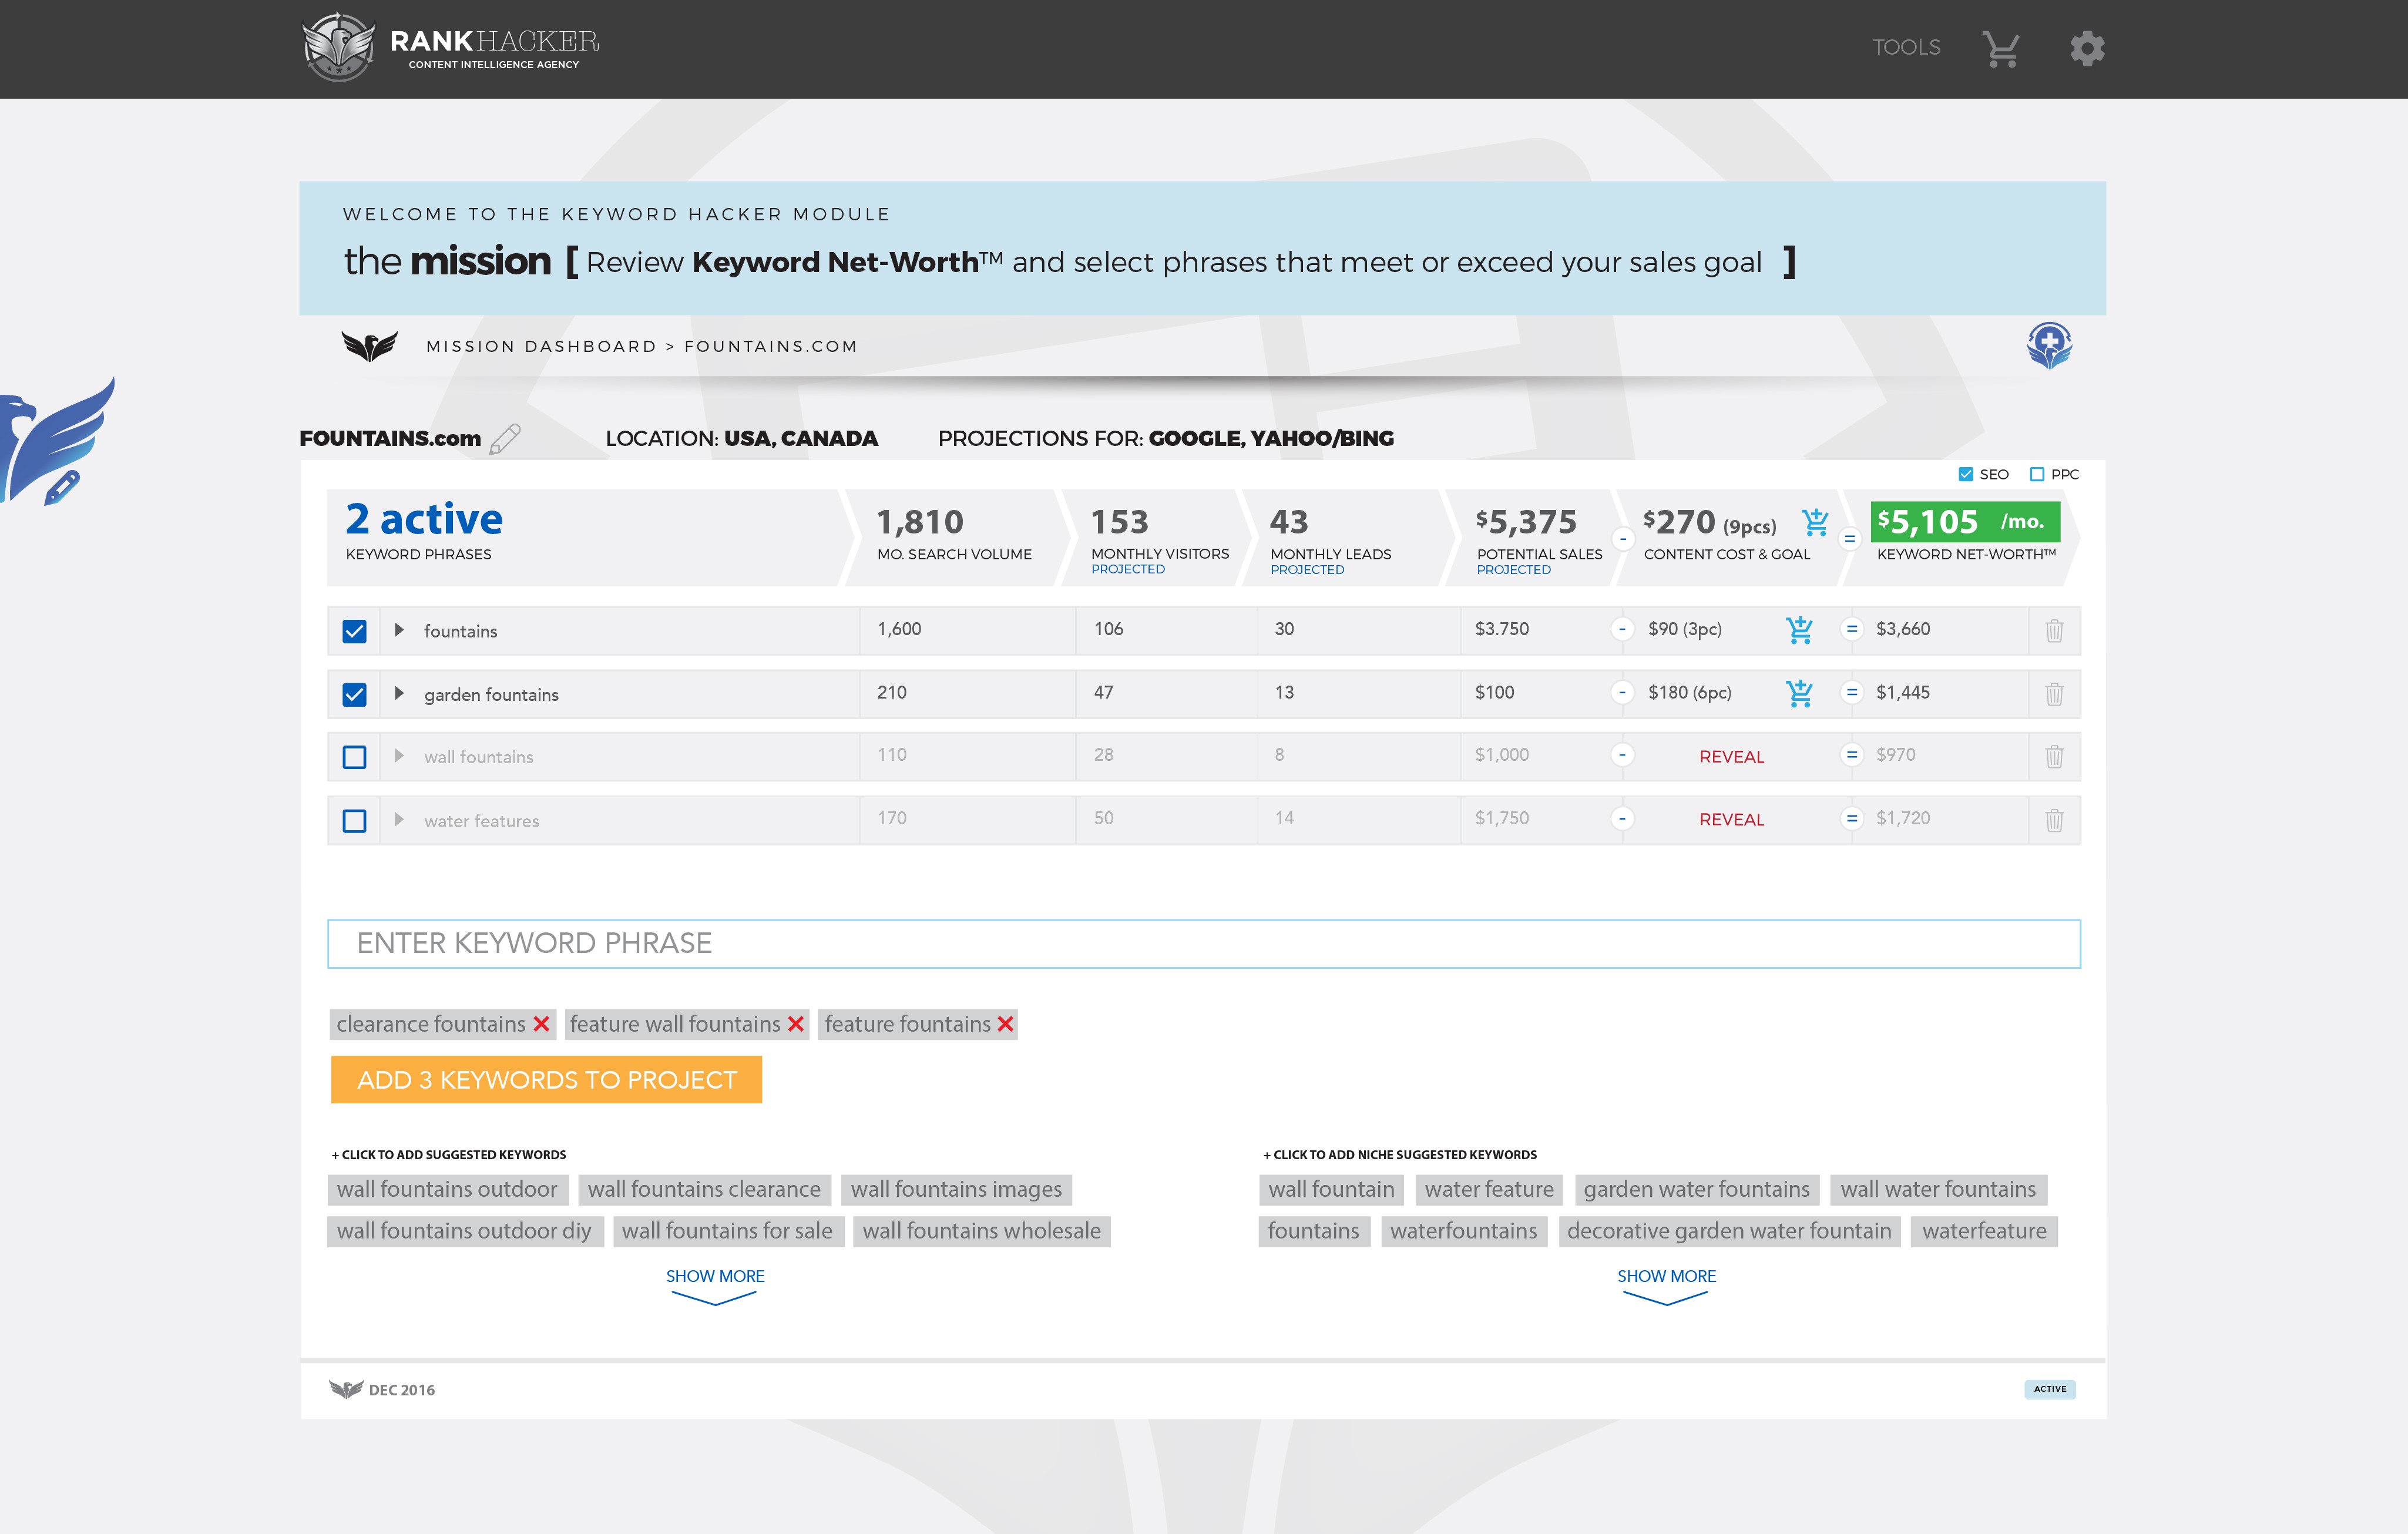Go to Mission Dashboard breadcrumb
The image size is (2408, 1534).
541,346
